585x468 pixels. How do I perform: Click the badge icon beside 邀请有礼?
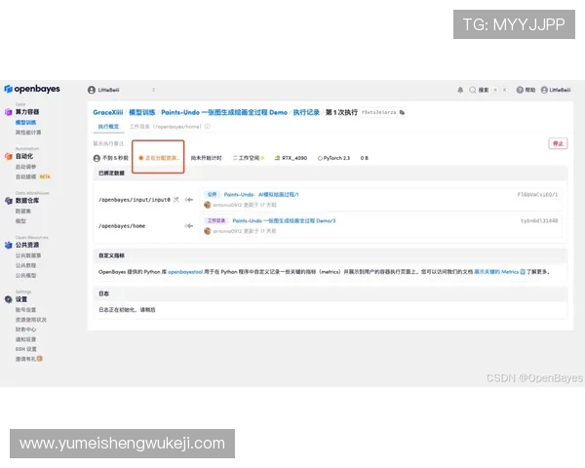point(40,359)
